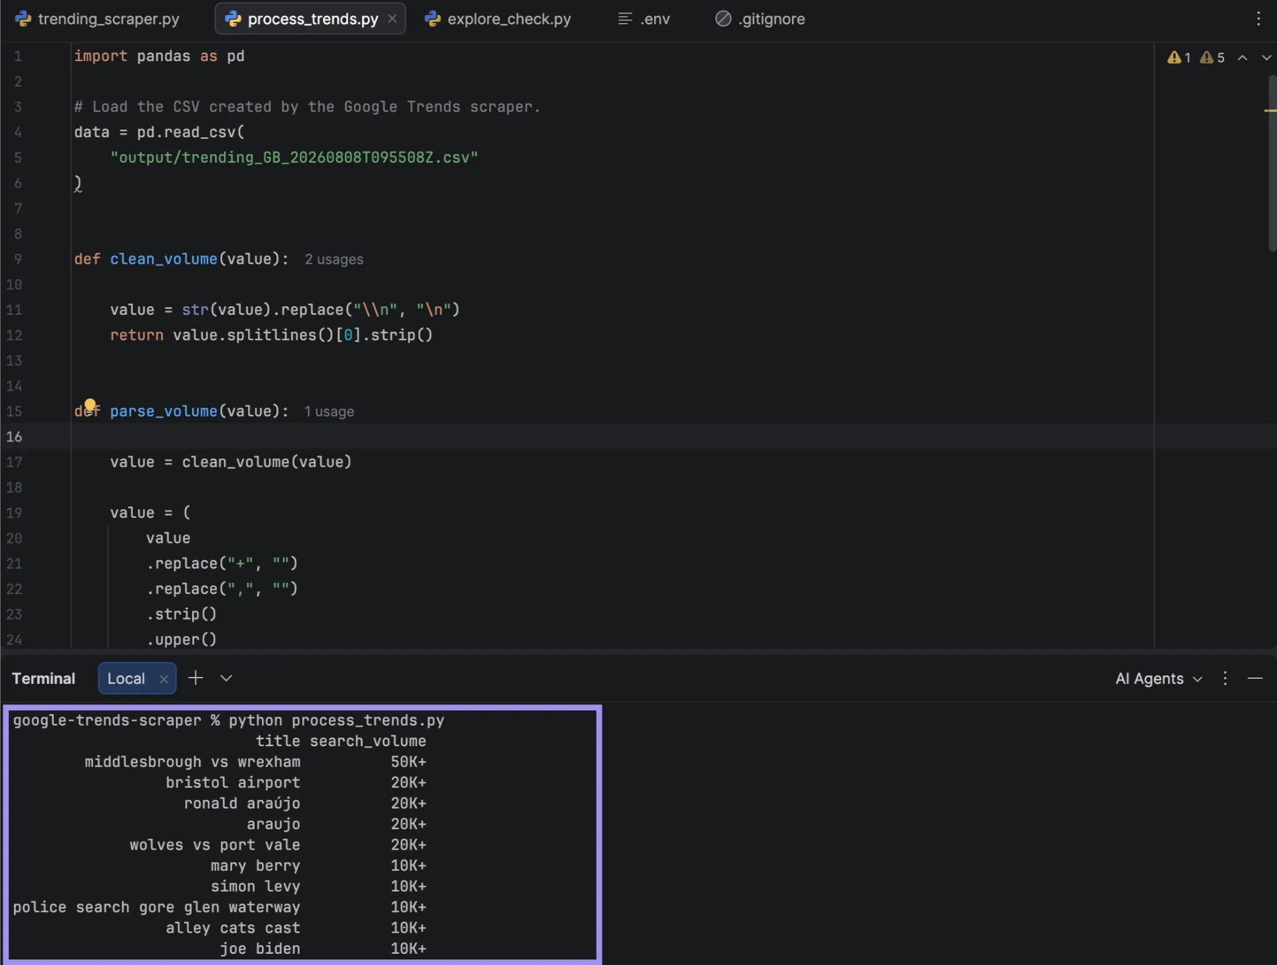Click the clean_volume function name on line 9
This screenshot has height=965, width=1277.
[164, 259]
